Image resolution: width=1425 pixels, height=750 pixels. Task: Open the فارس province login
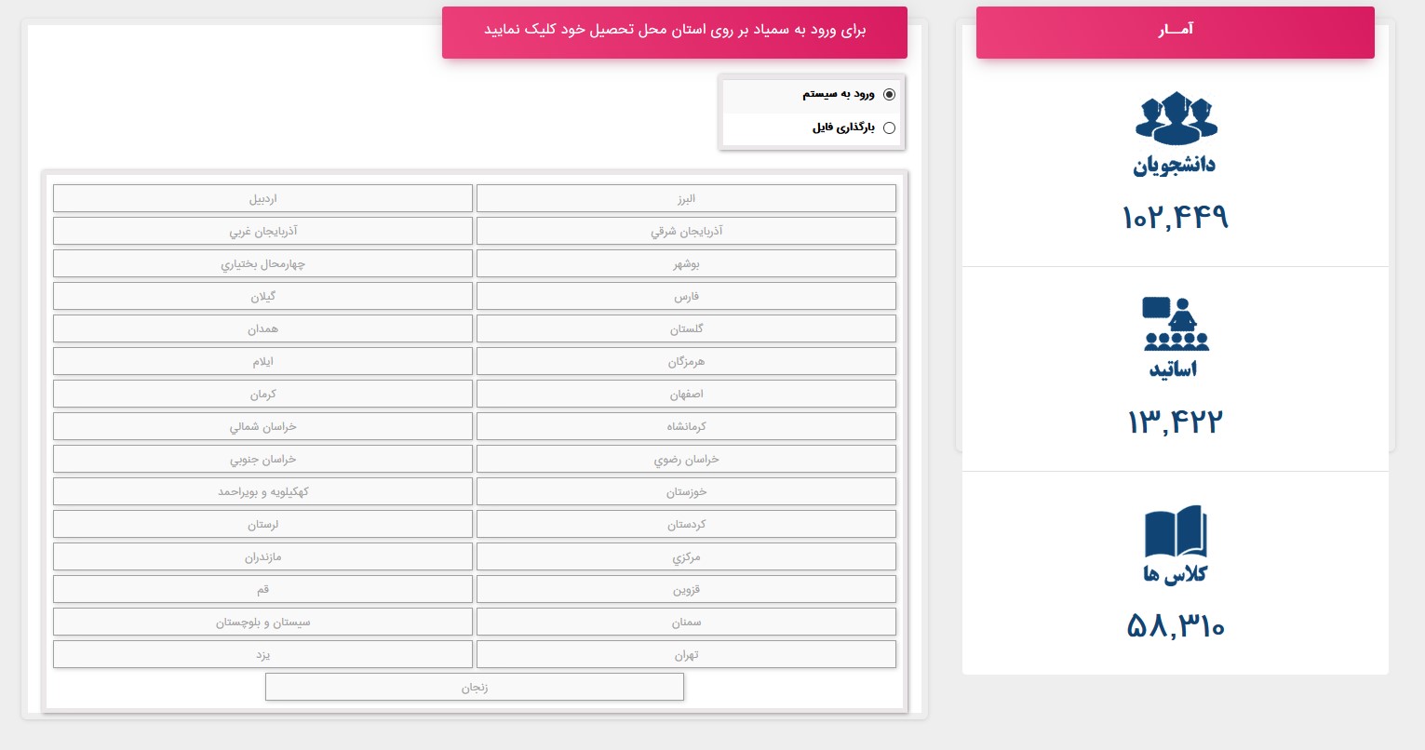pos(686,296)
